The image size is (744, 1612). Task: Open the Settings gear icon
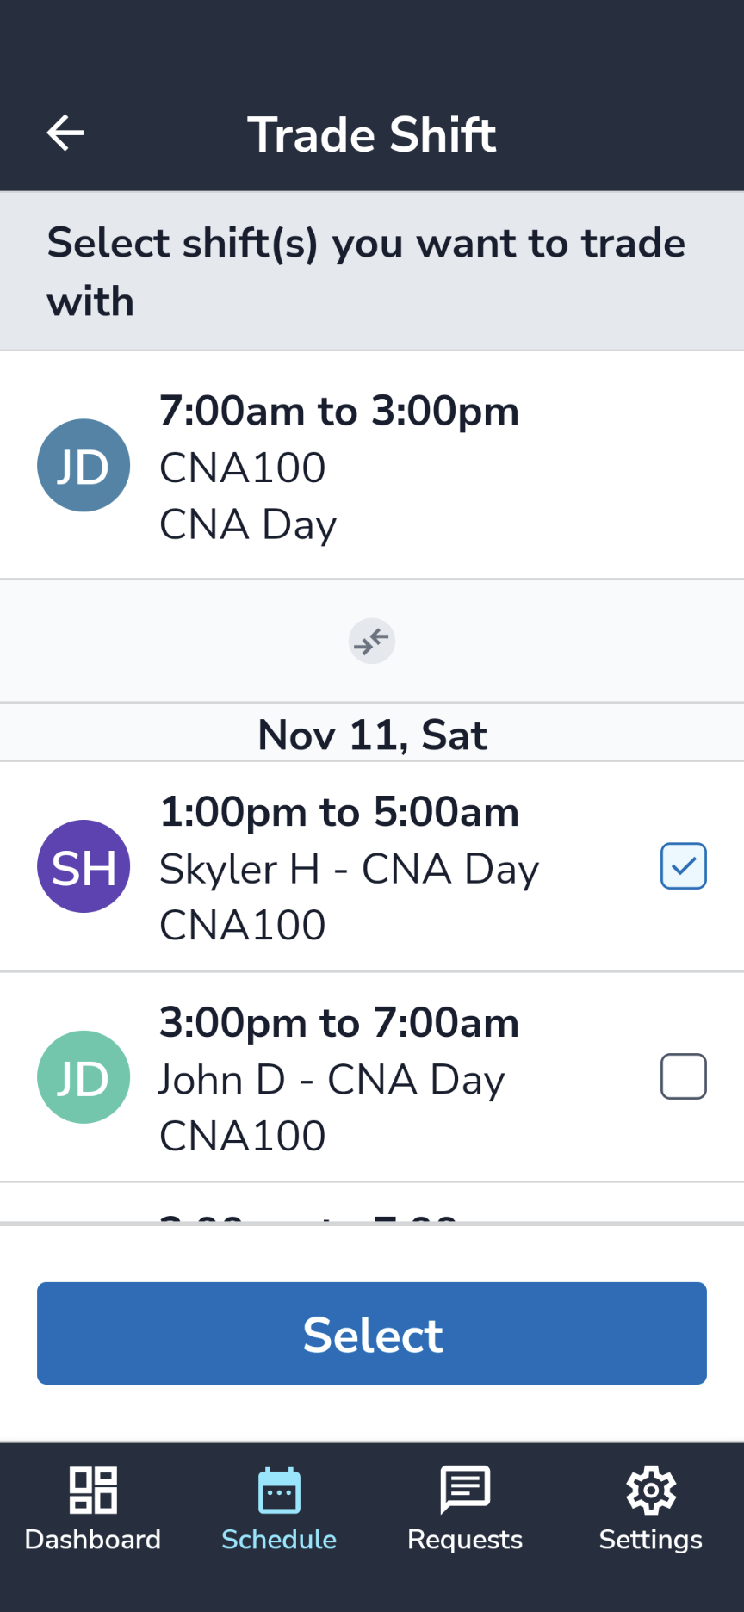pyautogui.click(x=651, y=1490)
